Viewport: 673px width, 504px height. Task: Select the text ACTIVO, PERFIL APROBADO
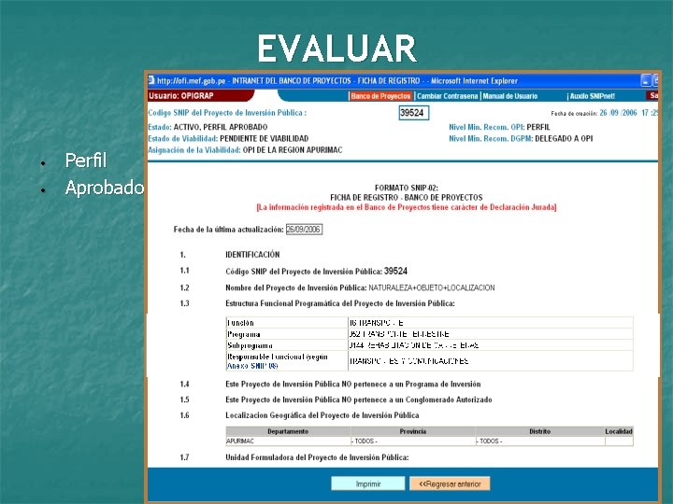(x=221, y=127)
